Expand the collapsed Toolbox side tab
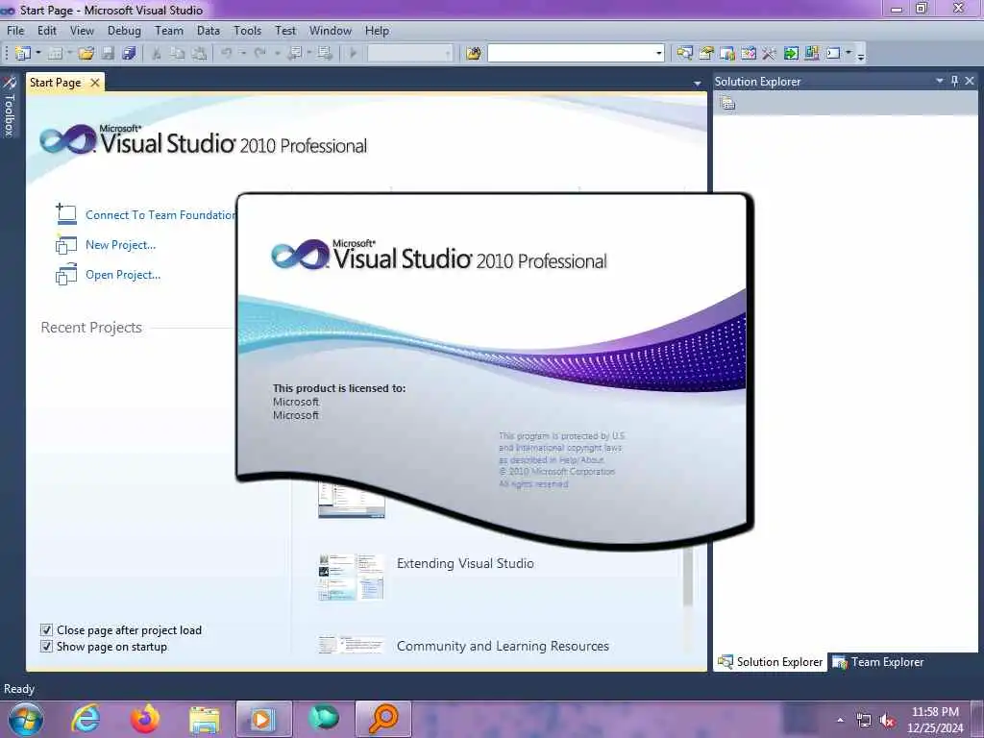 click(x=9, y=107)
